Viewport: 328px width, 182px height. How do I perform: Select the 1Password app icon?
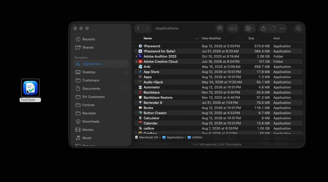[140, 46]
